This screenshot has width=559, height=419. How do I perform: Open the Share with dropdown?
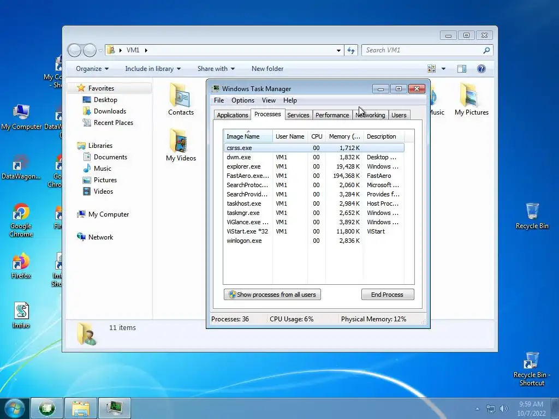(216, 68)
